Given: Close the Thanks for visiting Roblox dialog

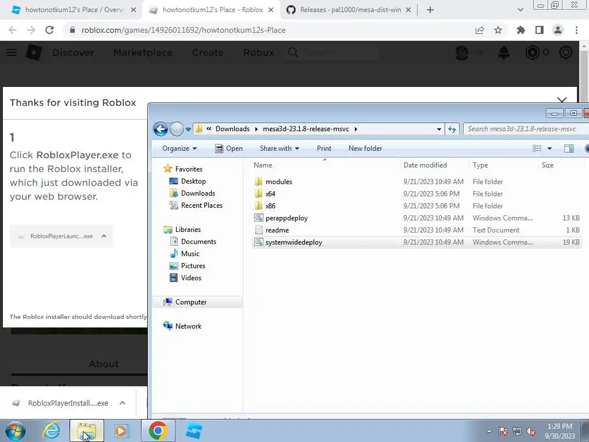Looking at the screenshot, I should (x=562, y=100).
